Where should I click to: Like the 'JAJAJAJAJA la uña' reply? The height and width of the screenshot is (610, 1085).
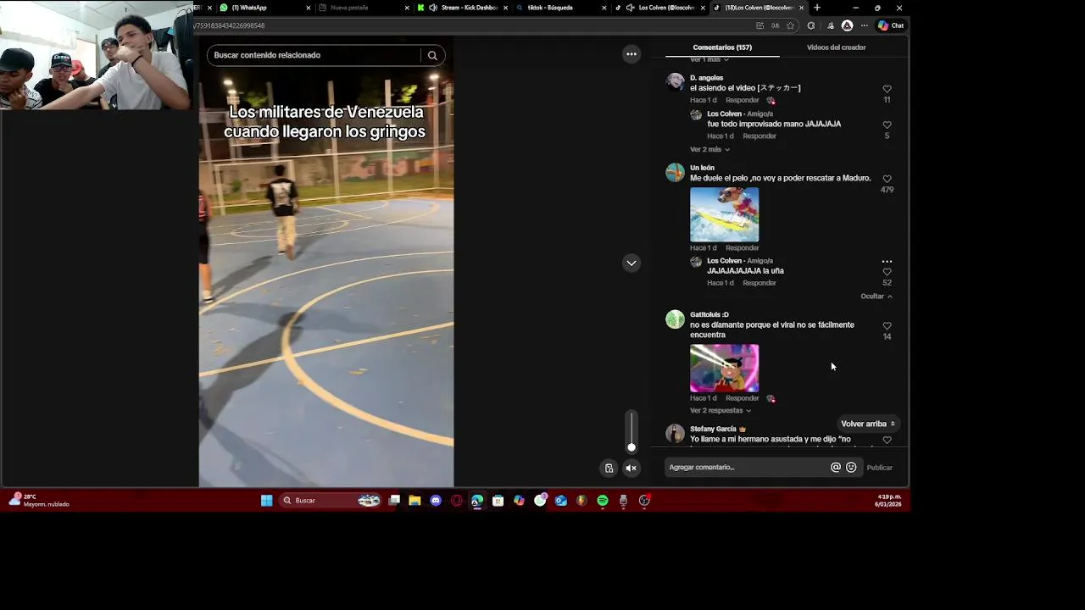tap(887, 272)
